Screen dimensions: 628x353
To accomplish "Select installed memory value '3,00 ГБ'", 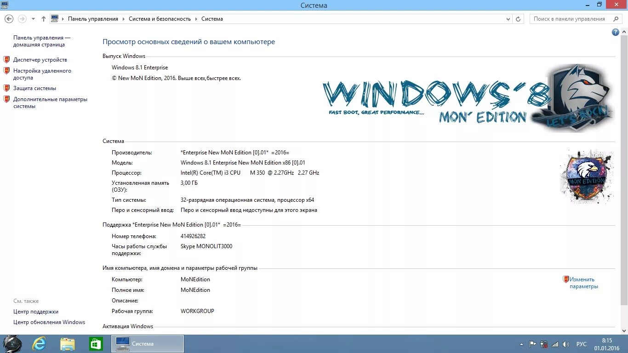I will (189, 183).
